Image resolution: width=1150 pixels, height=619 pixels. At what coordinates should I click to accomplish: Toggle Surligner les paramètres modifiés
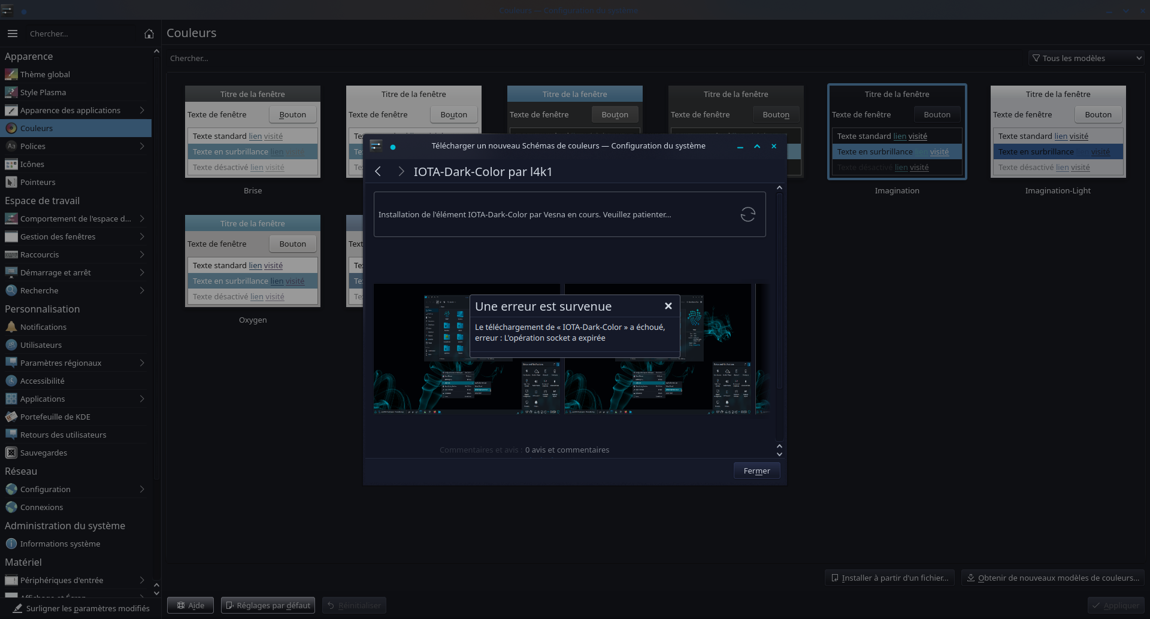(x=81, y=608)
